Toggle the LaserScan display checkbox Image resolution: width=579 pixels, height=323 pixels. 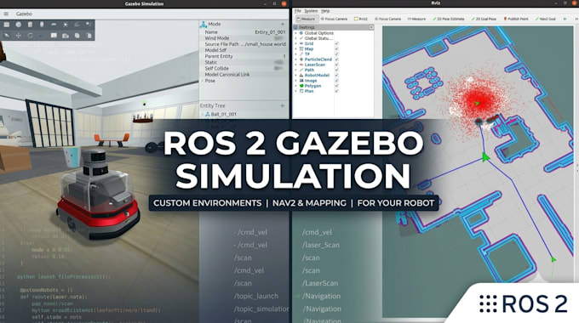point(336,65)
